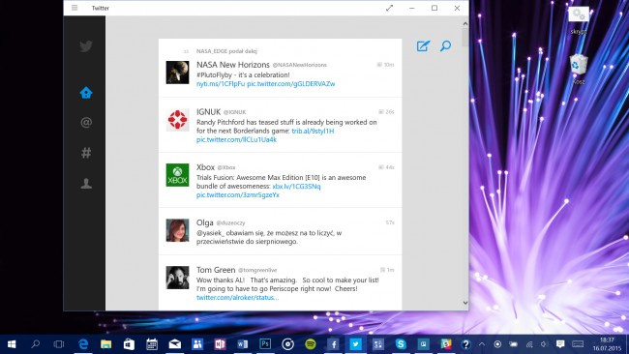Viewport: 629px width, 354px height.
Task: Open Skype from taskbar
Action: click(401, 344)
